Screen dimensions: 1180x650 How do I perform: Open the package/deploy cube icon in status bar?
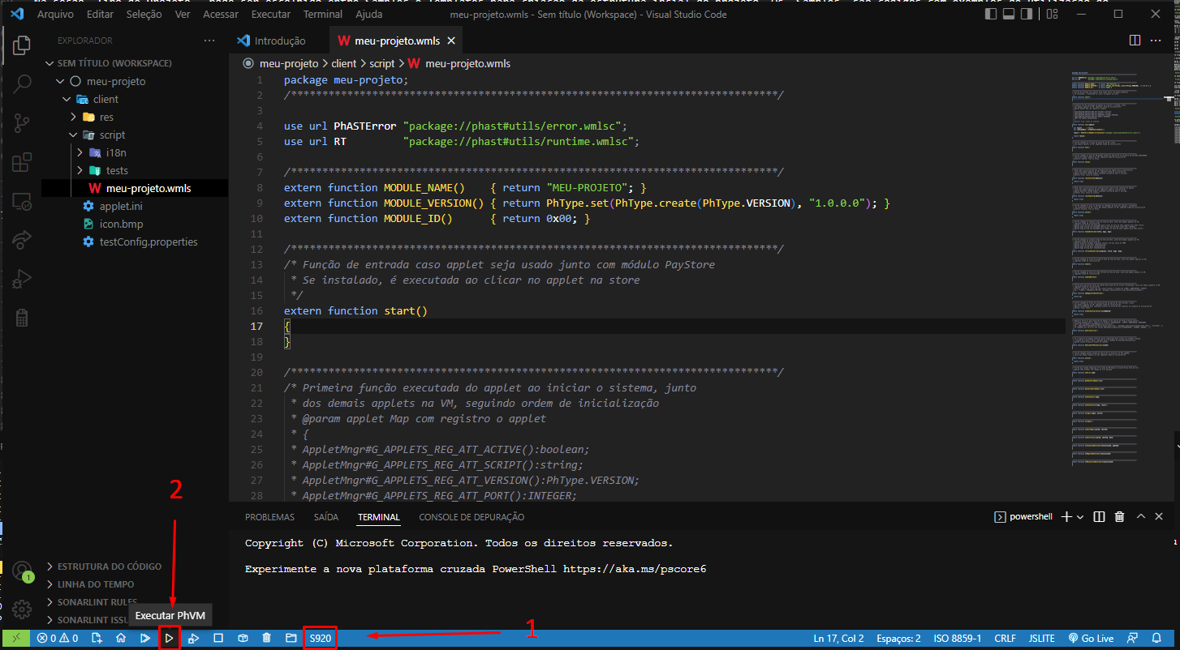pyautogui.click(x=243, y=638)
